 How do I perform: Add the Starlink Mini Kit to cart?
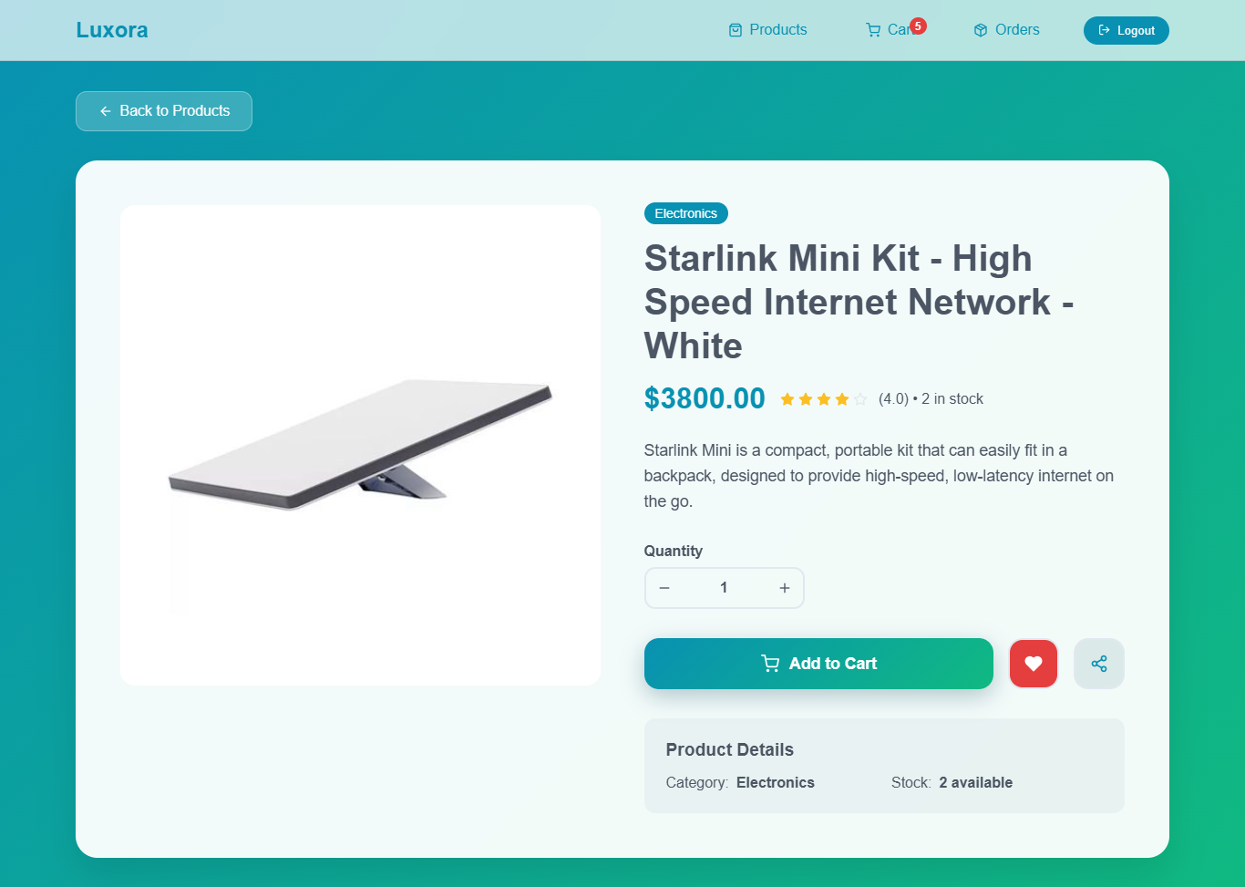[818, 664]
